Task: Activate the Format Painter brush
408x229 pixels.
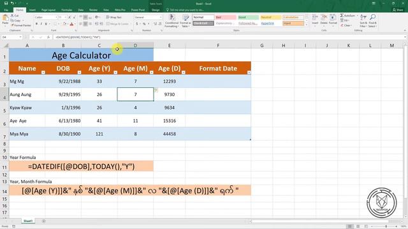Action: click(x=21, y=25)
